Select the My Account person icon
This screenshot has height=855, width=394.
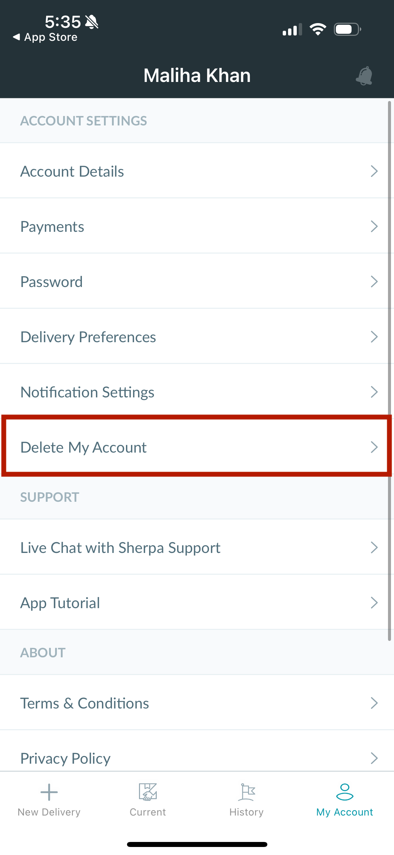pos(345,792)
